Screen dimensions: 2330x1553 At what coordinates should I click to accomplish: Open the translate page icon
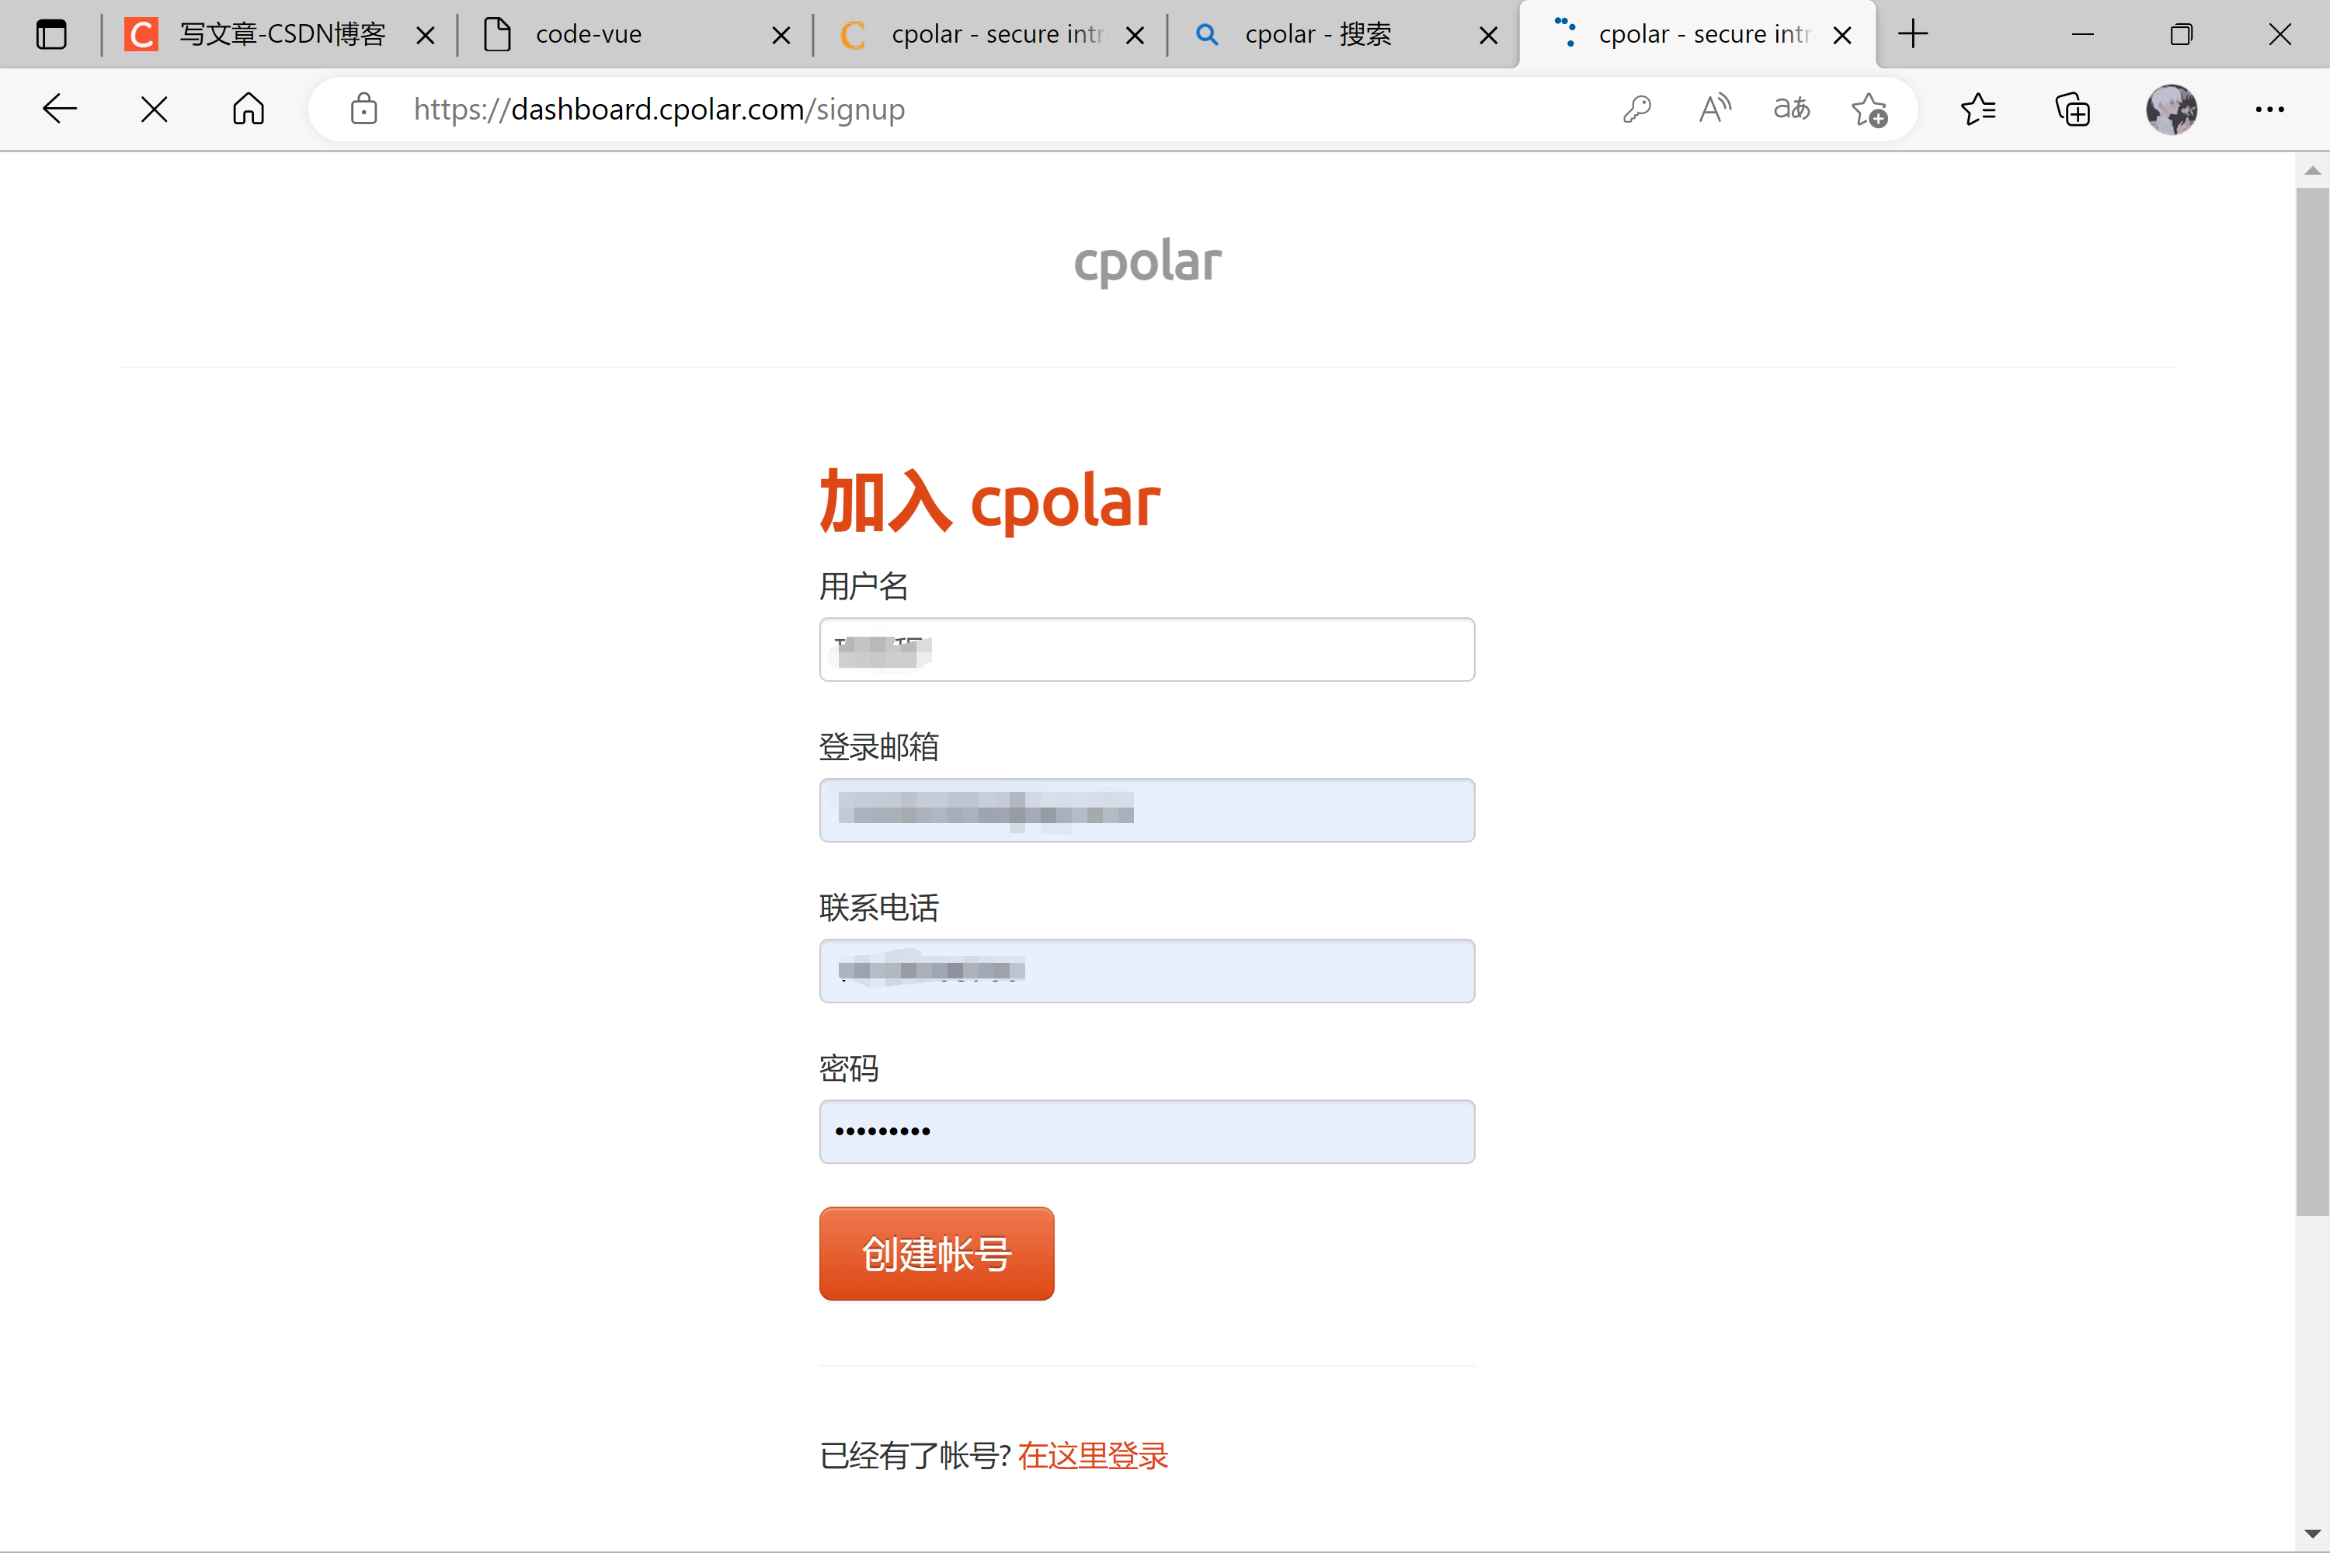click(1791, 109)
